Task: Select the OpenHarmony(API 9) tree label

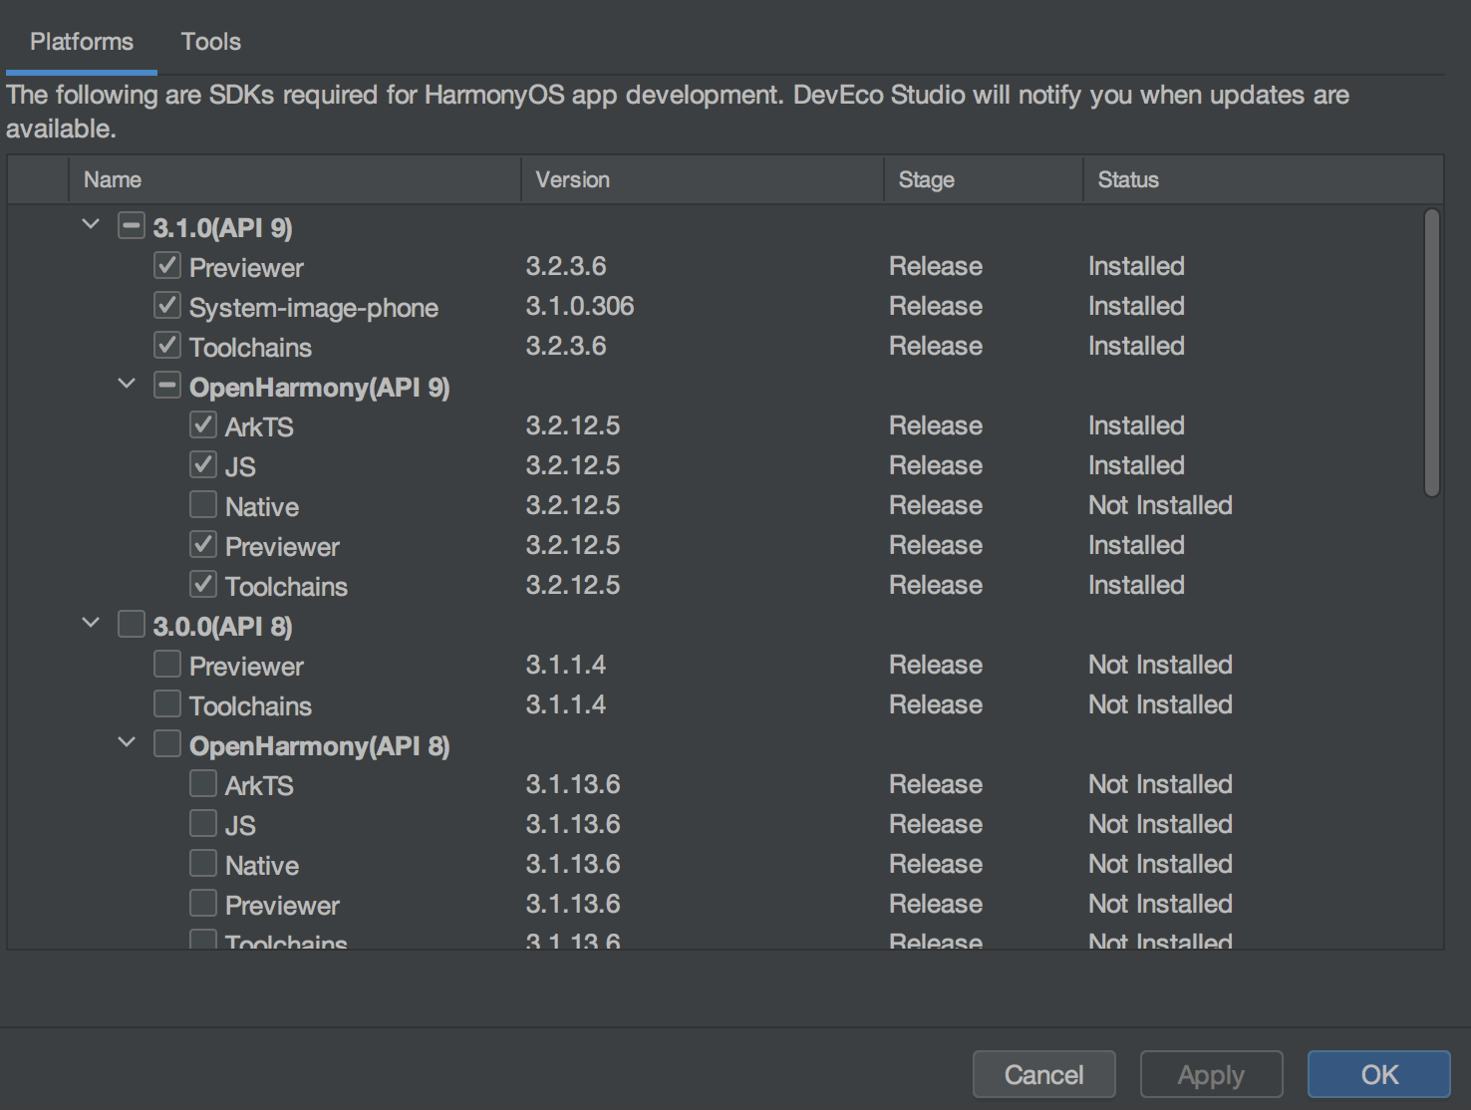Action: [319, 387]
